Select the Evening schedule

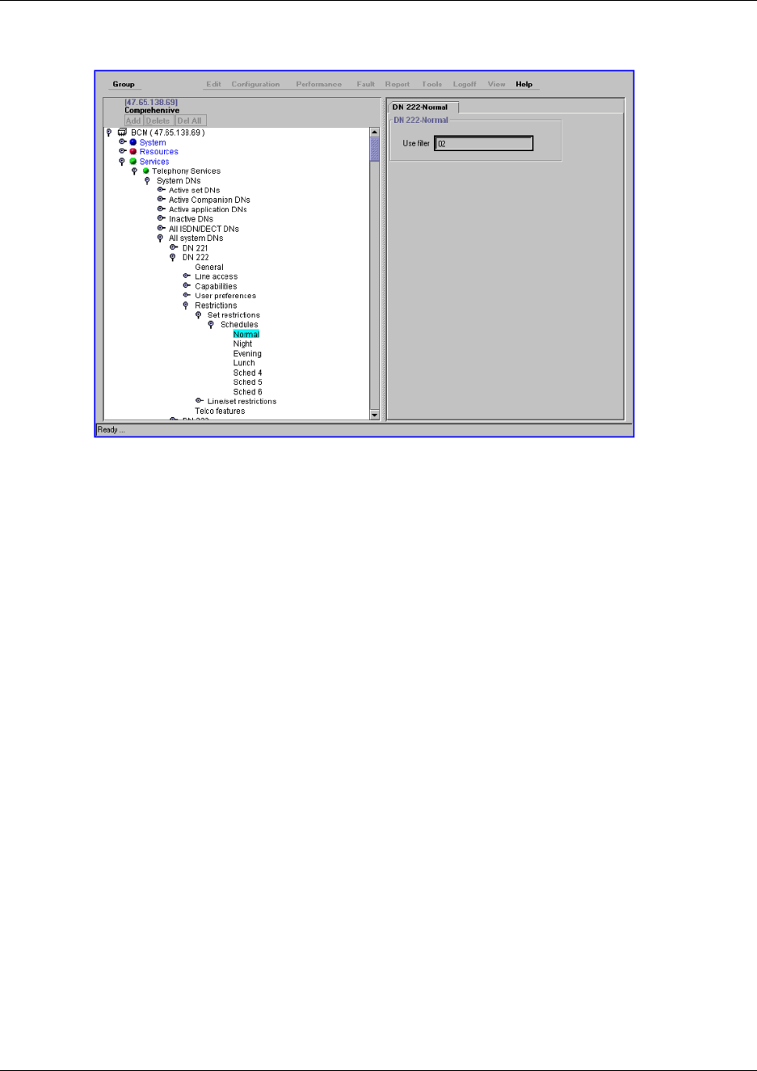pos(247,354)
